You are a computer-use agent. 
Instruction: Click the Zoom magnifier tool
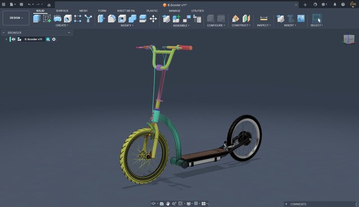click(x=174, y=204)
